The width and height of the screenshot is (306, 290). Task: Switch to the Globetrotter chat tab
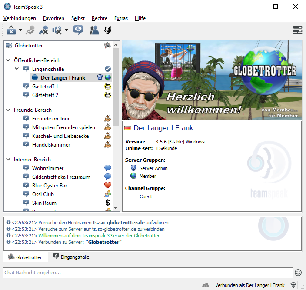point(25,257)
